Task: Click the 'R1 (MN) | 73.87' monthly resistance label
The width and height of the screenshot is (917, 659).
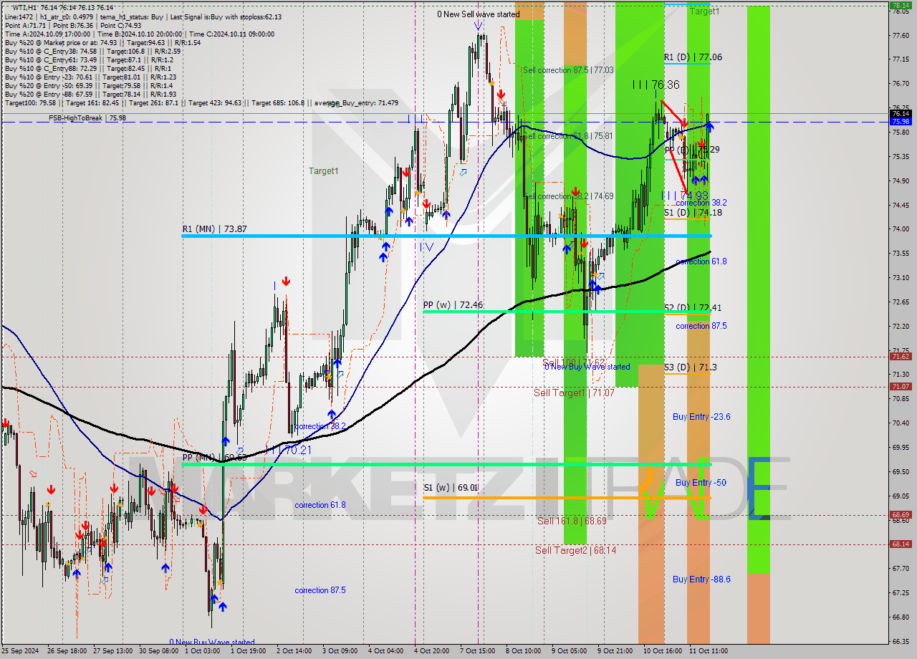Action: point(214,229)
